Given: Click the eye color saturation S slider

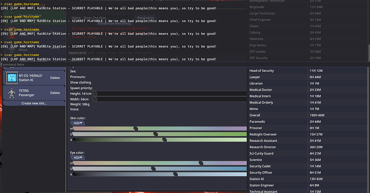Looking at the screenshot, I should click(159, 169).
